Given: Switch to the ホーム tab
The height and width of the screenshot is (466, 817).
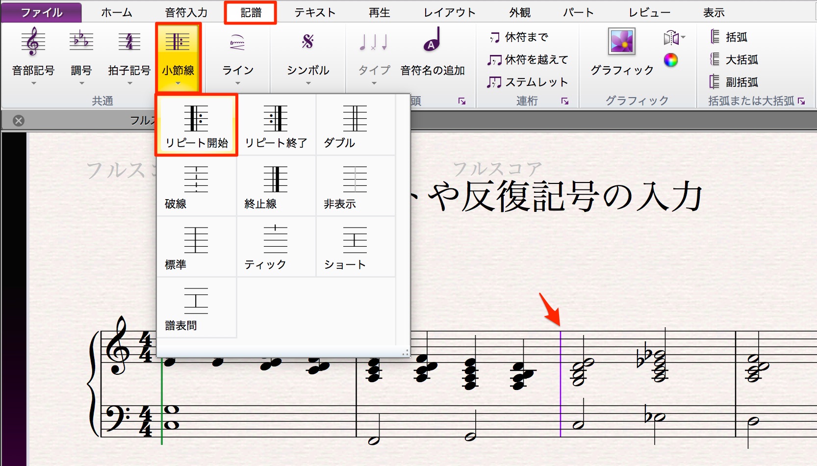Looking at the screenshot, I should (117, 12).
